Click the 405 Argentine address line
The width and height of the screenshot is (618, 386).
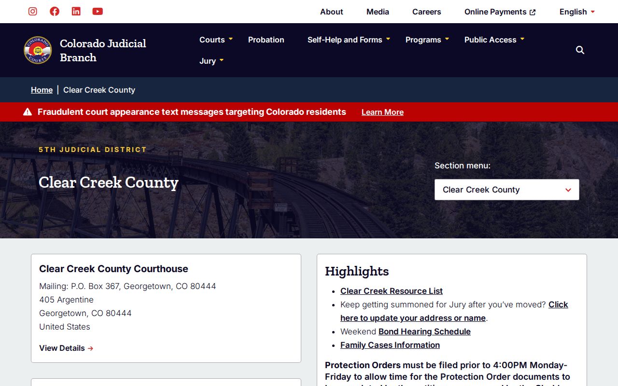(x=66, y=300)
